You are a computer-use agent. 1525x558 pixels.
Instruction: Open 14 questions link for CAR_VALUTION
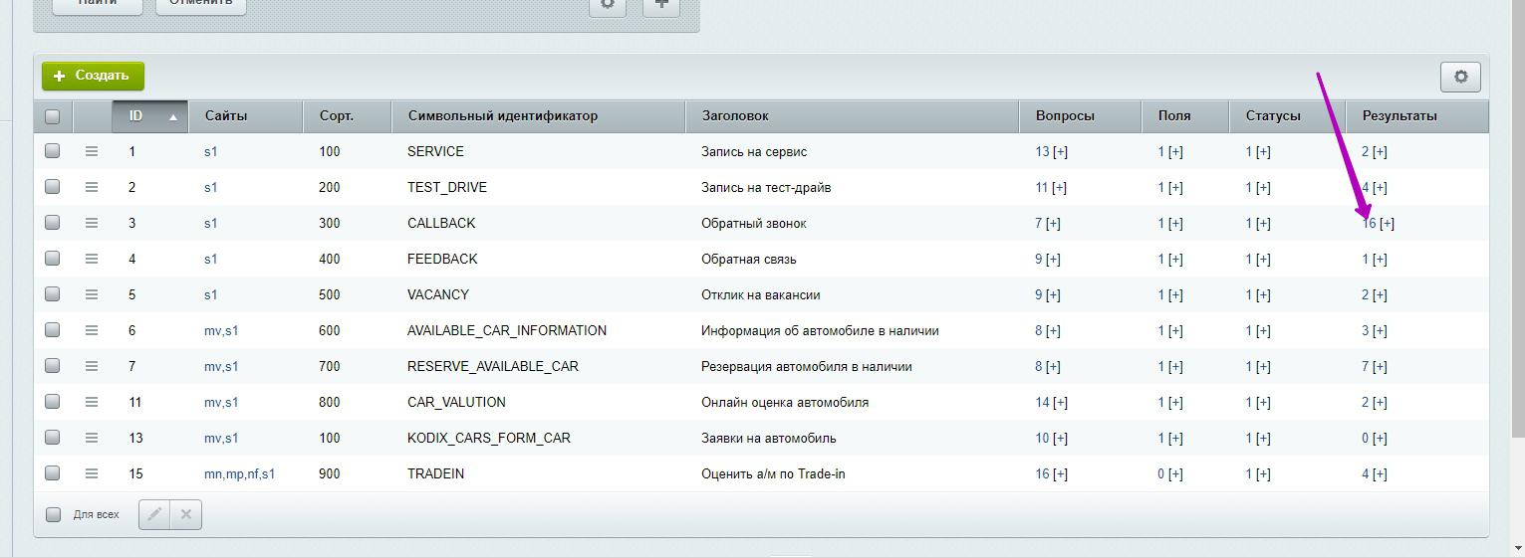pyautogui.click(x=1042, y=403)
